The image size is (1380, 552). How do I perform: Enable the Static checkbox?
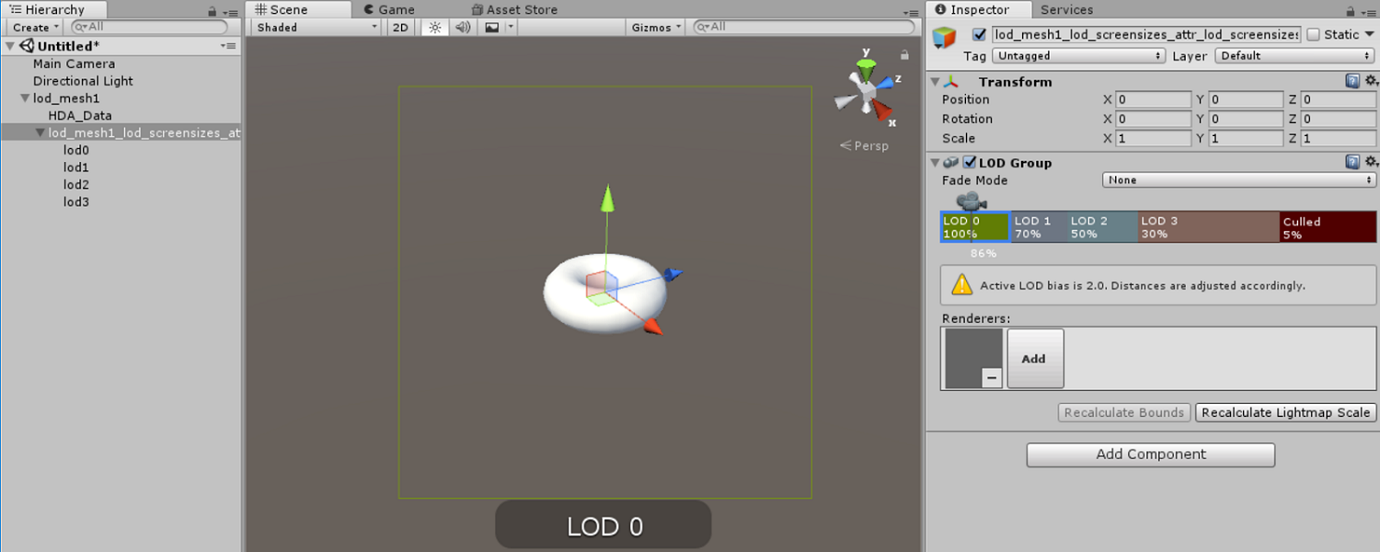click(x=1313, y=35)
